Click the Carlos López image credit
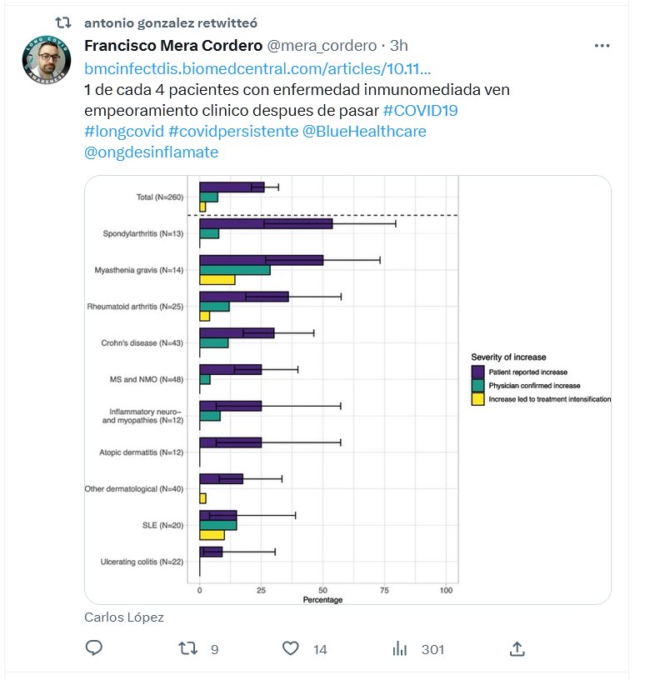 point(124,617)
